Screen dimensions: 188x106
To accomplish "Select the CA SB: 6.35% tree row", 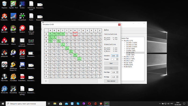I will tap(130, 53).
